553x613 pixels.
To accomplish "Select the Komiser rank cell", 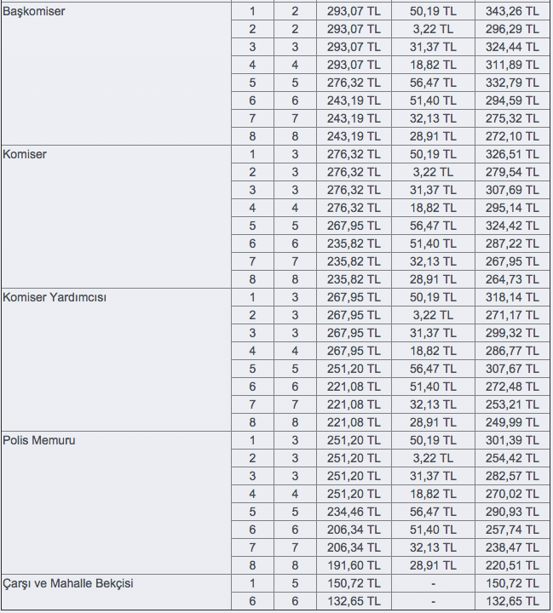I will point(26,154).
